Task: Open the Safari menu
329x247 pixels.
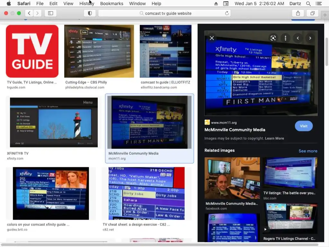Action: [x=24, y=4]
